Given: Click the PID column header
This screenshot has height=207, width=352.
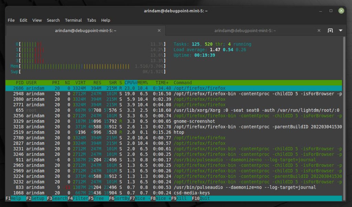Looking at the screenshot, I should [x=20, y=83].
